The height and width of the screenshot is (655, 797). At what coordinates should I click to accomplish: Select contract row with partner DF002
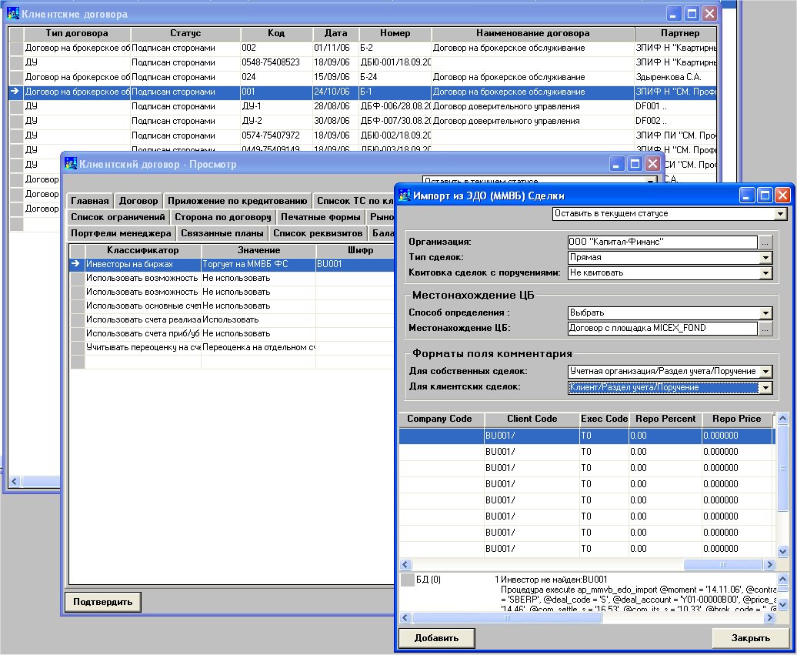coord(363,121)
